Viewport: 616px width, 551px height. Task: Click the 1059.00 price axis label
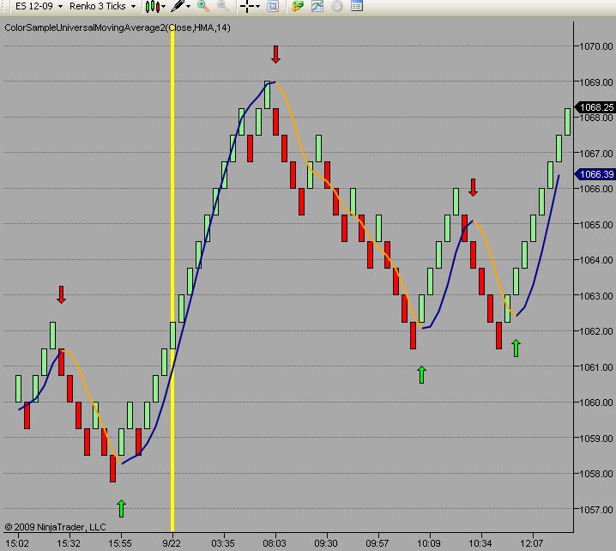(596, 439)
